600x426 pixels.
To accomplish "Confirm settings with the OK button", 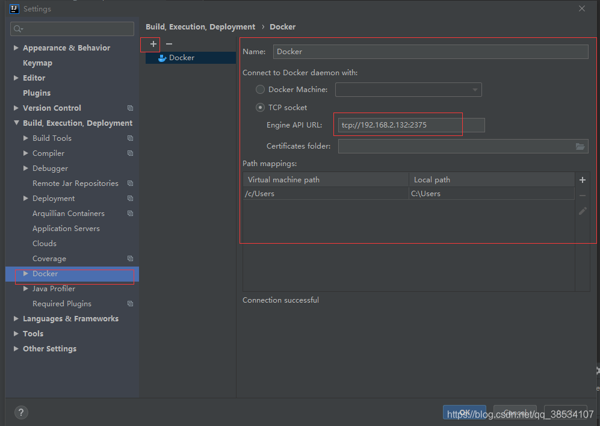I will 464,412.
